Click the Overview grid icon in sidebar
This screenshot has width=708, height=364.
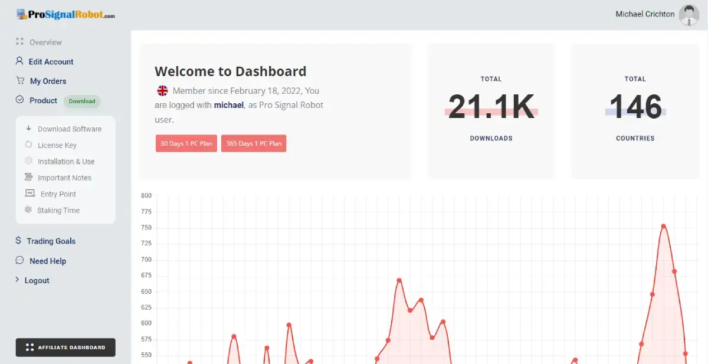tap(19, 42)
